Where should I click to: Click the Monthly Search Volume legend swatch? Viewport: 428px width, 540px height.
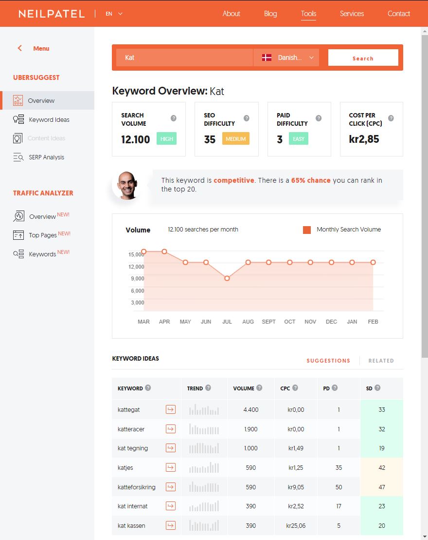(x=306, y=230)
